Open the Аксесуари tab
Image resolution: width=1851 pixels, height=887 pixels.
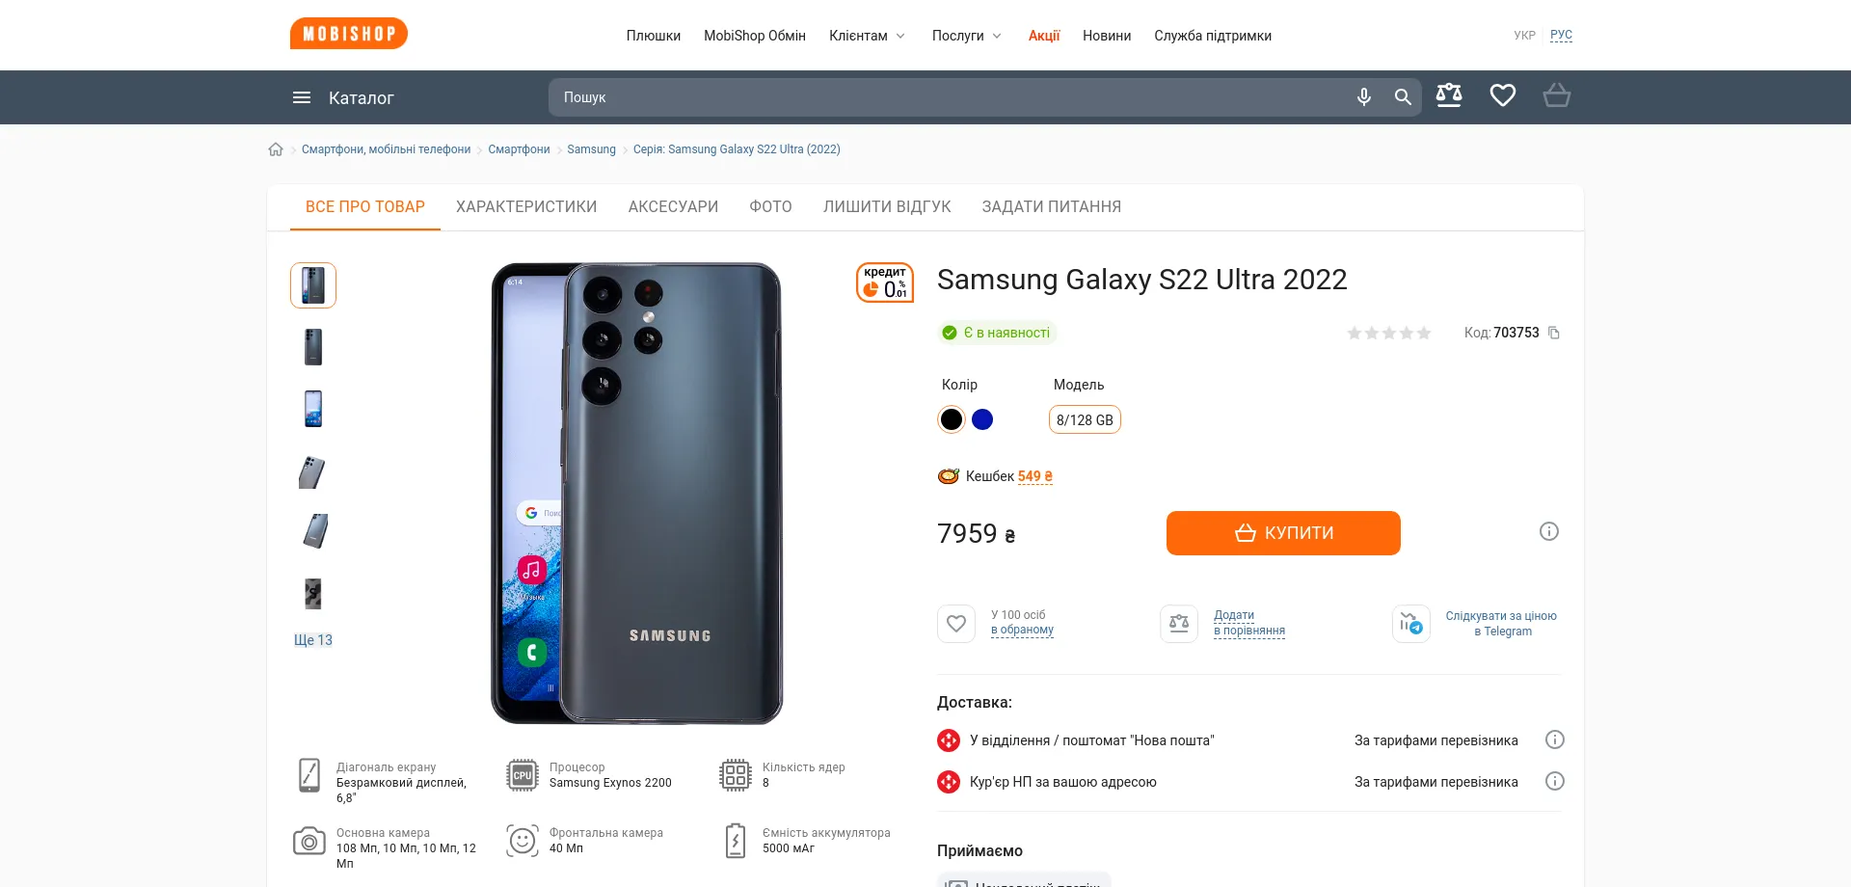tap(673, 206)
